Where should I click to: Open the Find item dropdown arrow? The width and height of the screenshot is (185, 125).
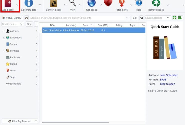[x=21, y=24]
